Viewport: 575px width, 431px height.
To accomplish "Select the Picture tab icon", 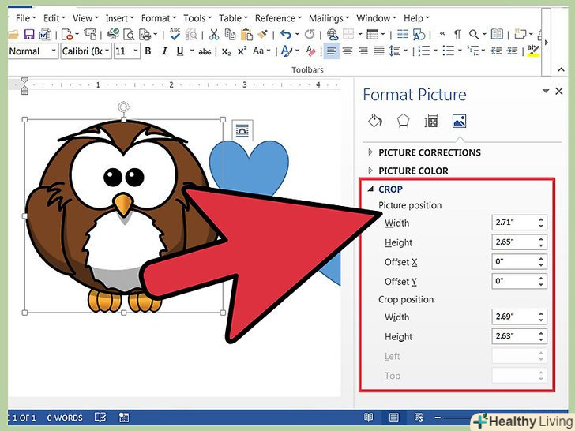I will [x=458, y=121].
